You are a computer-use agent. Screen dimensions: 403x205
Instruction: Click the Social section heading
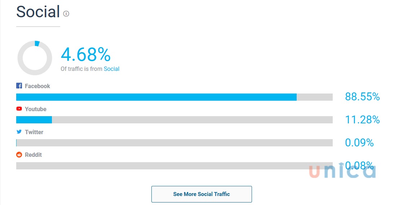(x=38, y=12)
